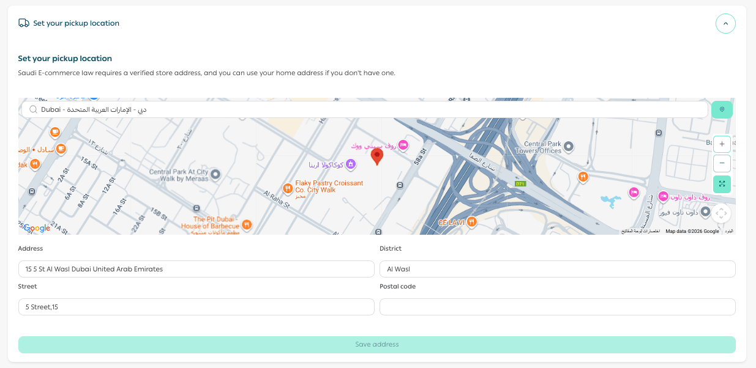Image resolution: width=756 pixels, height=368 pixels.
Task: Edit the District field showing Al Wasl
Action: click(557, 269)
